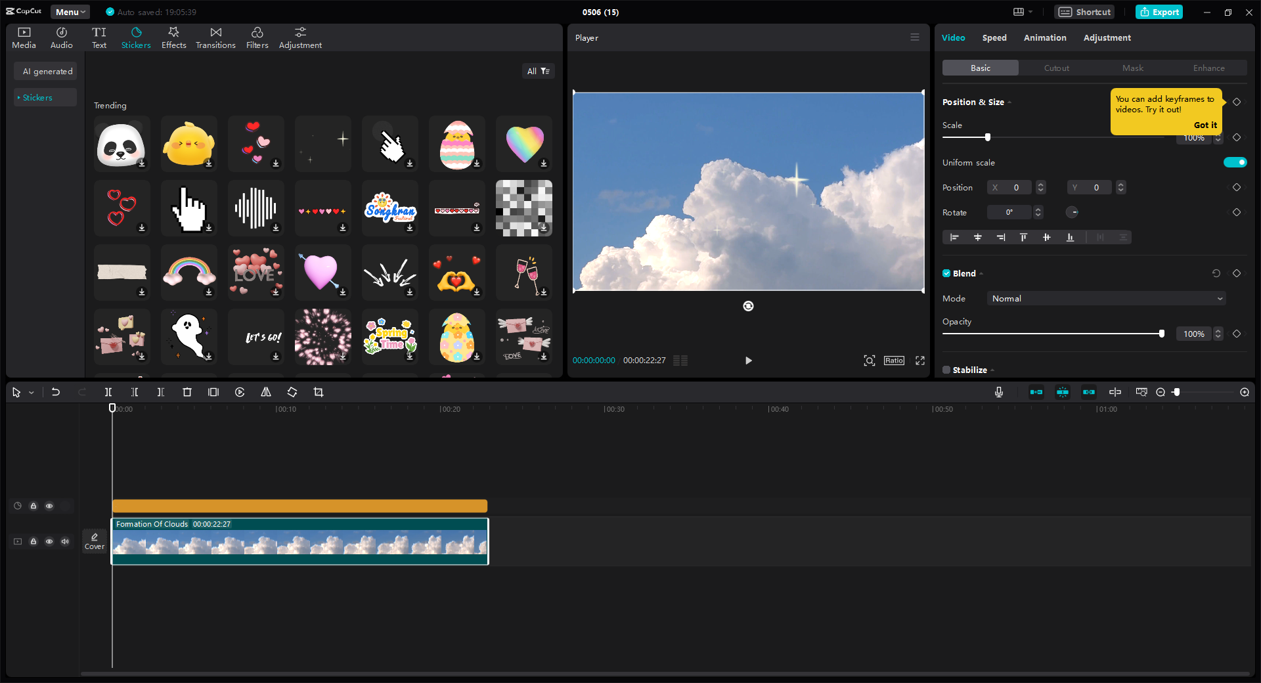This screenshot has height=683, width=1261.
Task: Open the Menu dropdown in title bar
Action: click(70, 12)
